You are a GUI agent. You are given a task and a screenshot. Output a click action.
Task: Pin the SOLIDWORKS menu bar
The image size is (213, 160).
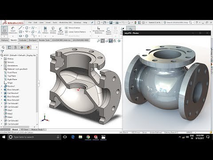tap(92, 23)
